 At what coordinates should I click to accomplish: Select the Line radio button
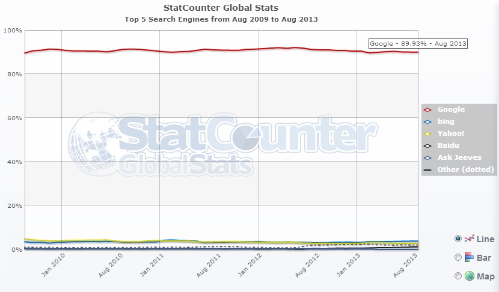click(458, 239)
